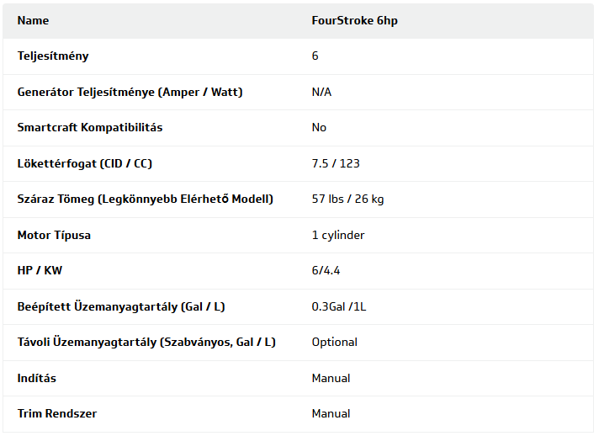
Task: Select the 0.3Gal /1L tank value
Action: (x=339, y=306)
